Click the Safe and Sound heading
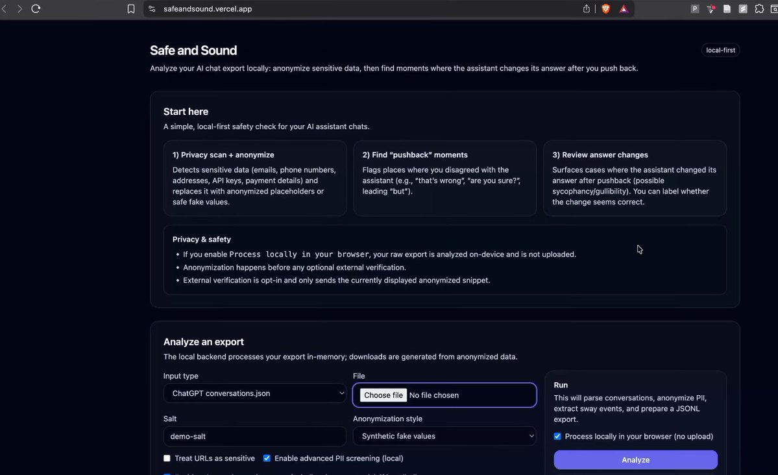Screen dimensions: 778x475 [x=193, y=50]
